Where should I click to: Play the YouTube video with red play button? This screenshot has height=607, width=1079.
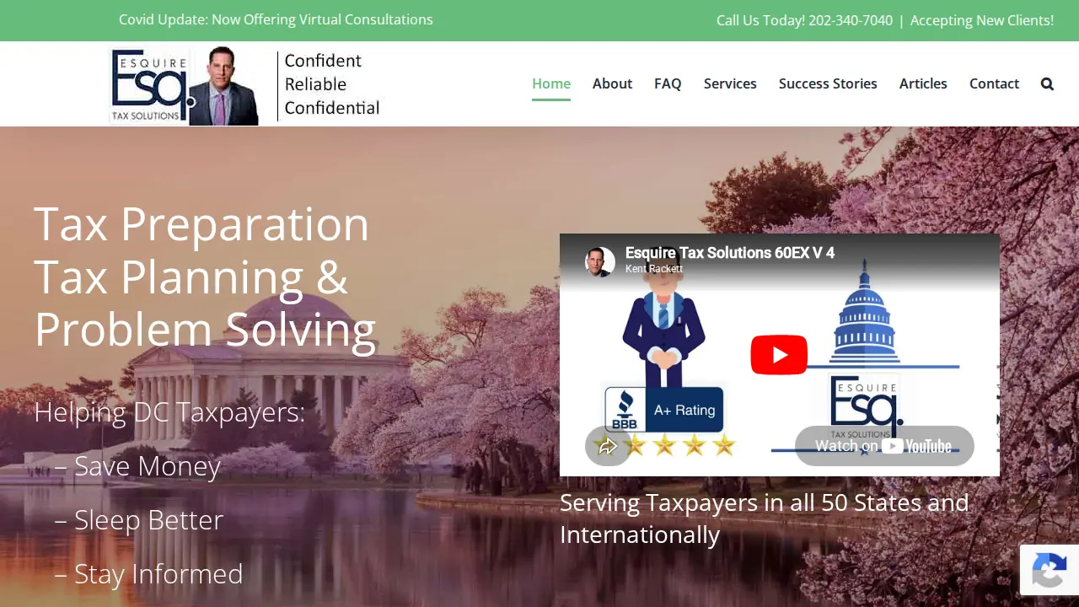tap(779, 355)
